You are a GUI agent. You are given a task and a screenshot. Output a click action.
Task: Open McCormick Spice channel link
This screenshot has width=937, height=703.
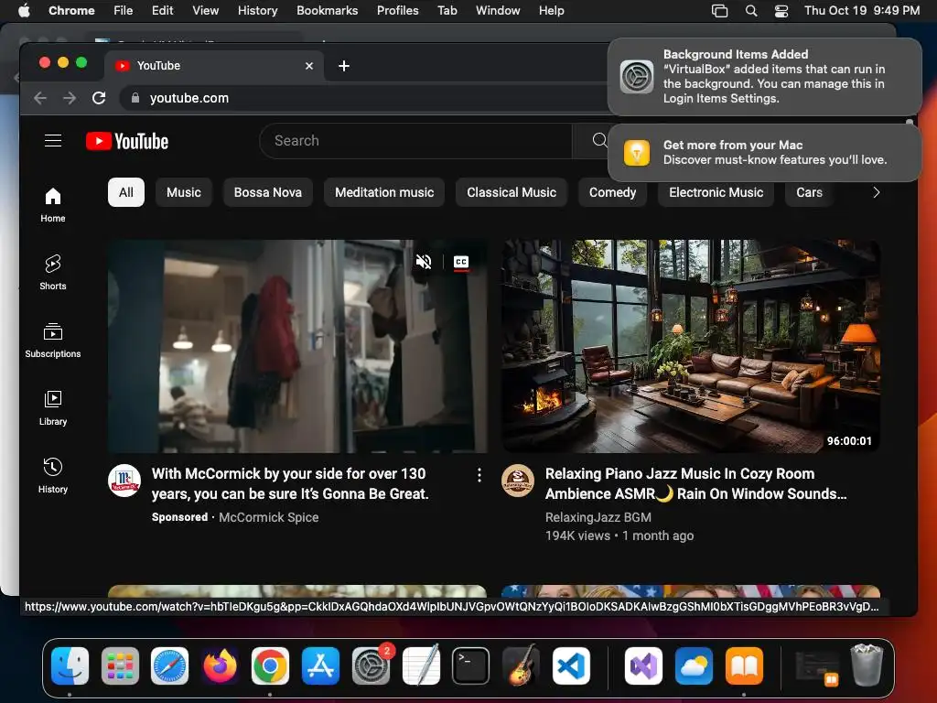pyautogui.click(x=268, y=517)
